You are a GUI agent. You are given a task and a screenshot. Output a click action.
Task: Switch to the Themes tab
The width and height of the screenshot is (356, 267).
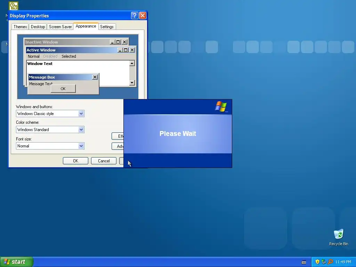[x=20, y=27]
